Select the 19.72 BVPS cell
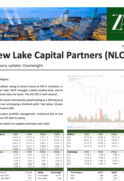This screenshot has width=124, height=181. [x=86, y=143]
